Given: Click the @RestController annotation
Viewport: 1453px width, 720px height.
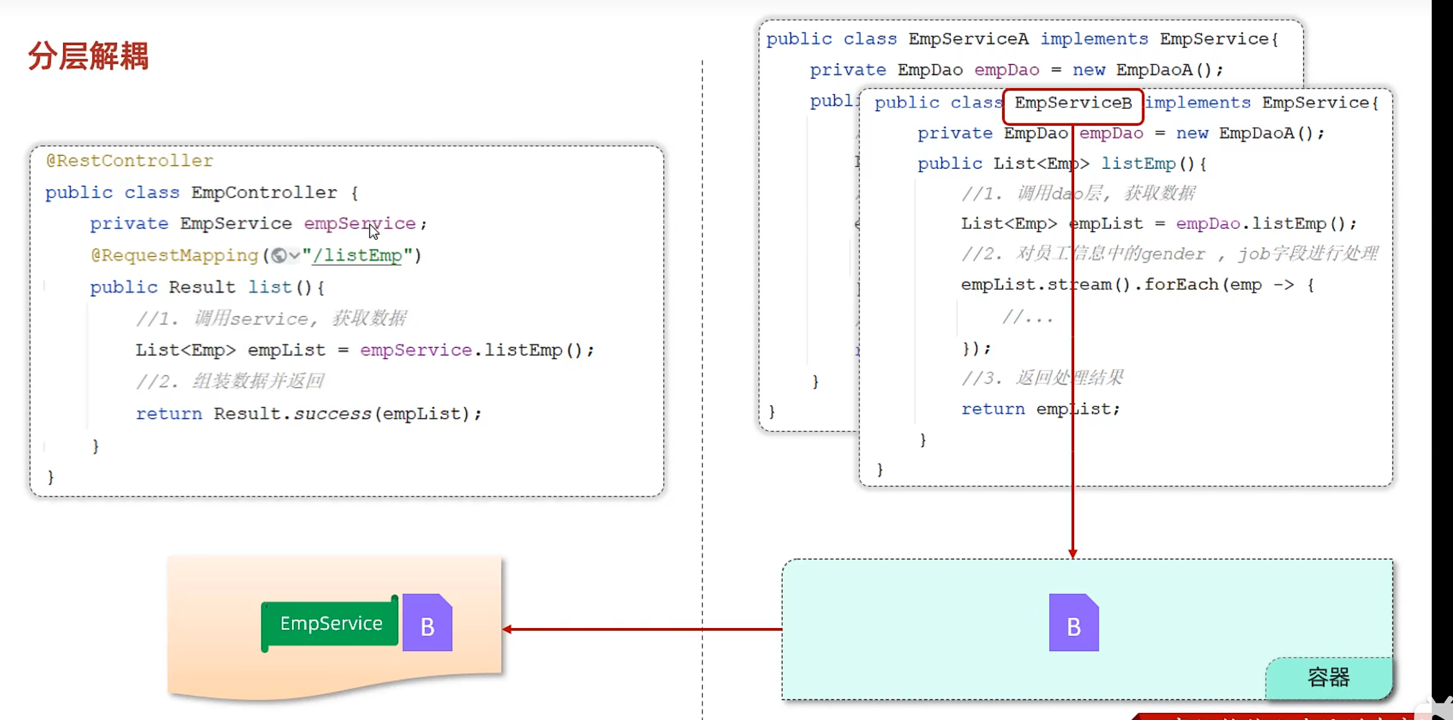Looking at the screenshot, I should tap(129, 161).
